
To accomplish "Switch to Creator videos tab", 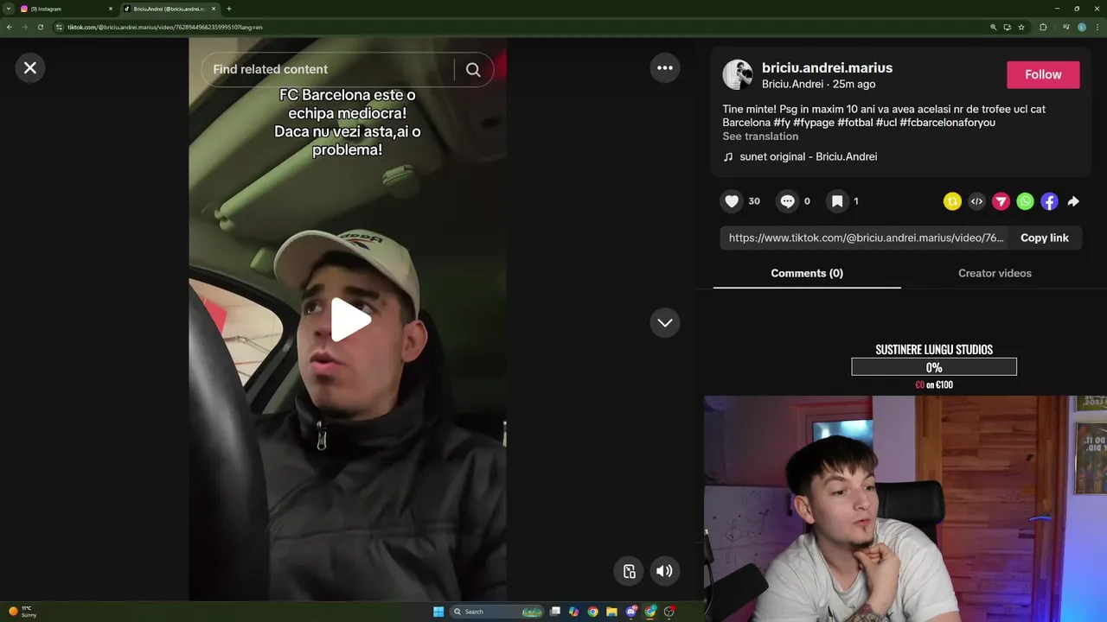I will click(x=995, y=273).
